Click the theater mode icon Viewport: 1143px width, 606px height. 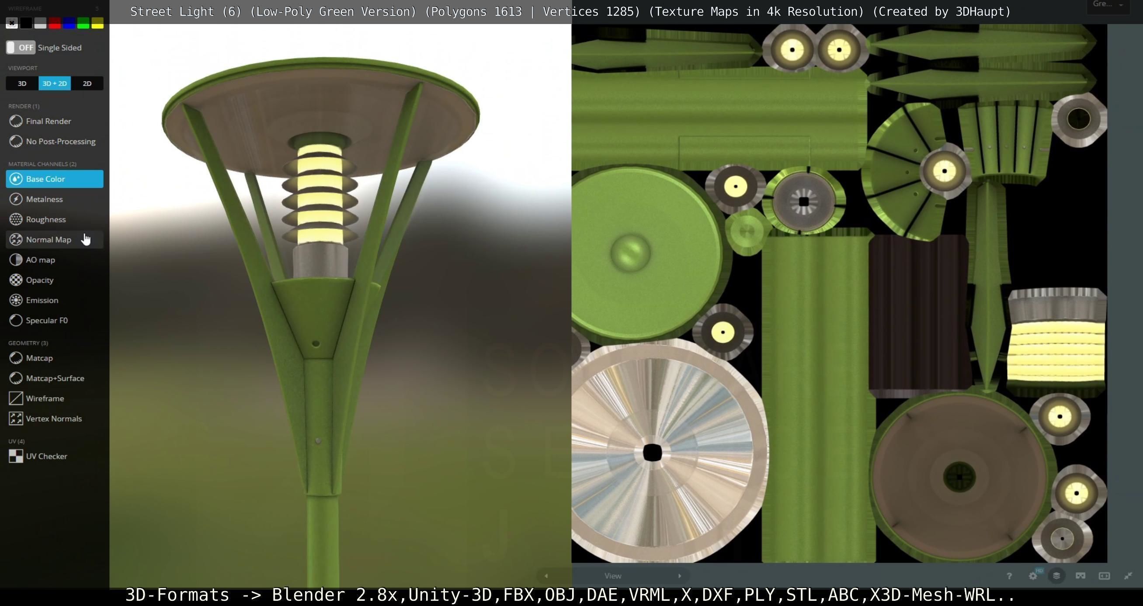click(1105, 576)
